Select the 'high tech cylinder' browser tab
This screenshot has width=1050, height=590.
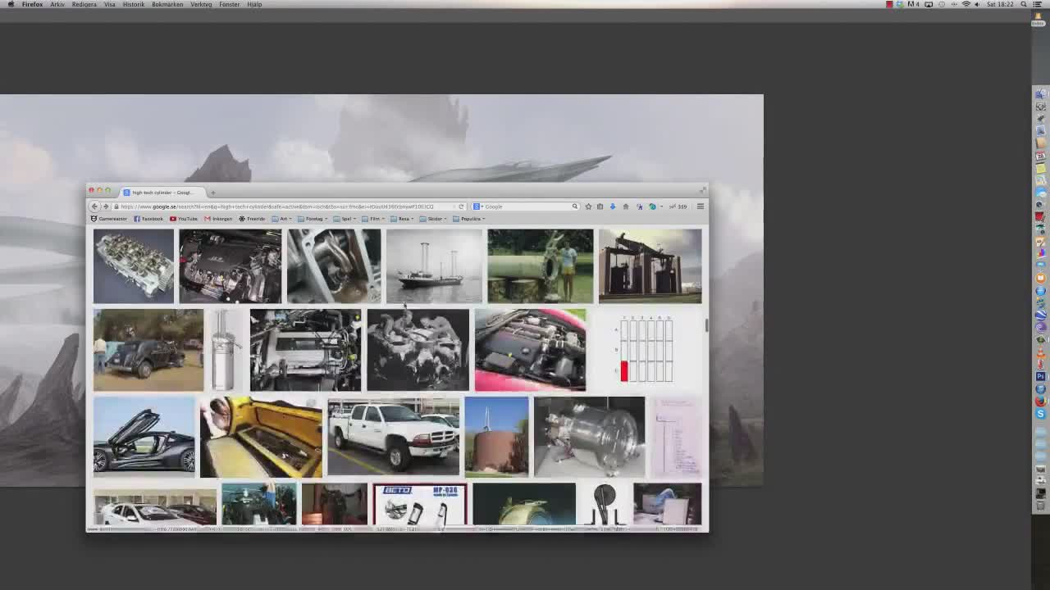160,193
